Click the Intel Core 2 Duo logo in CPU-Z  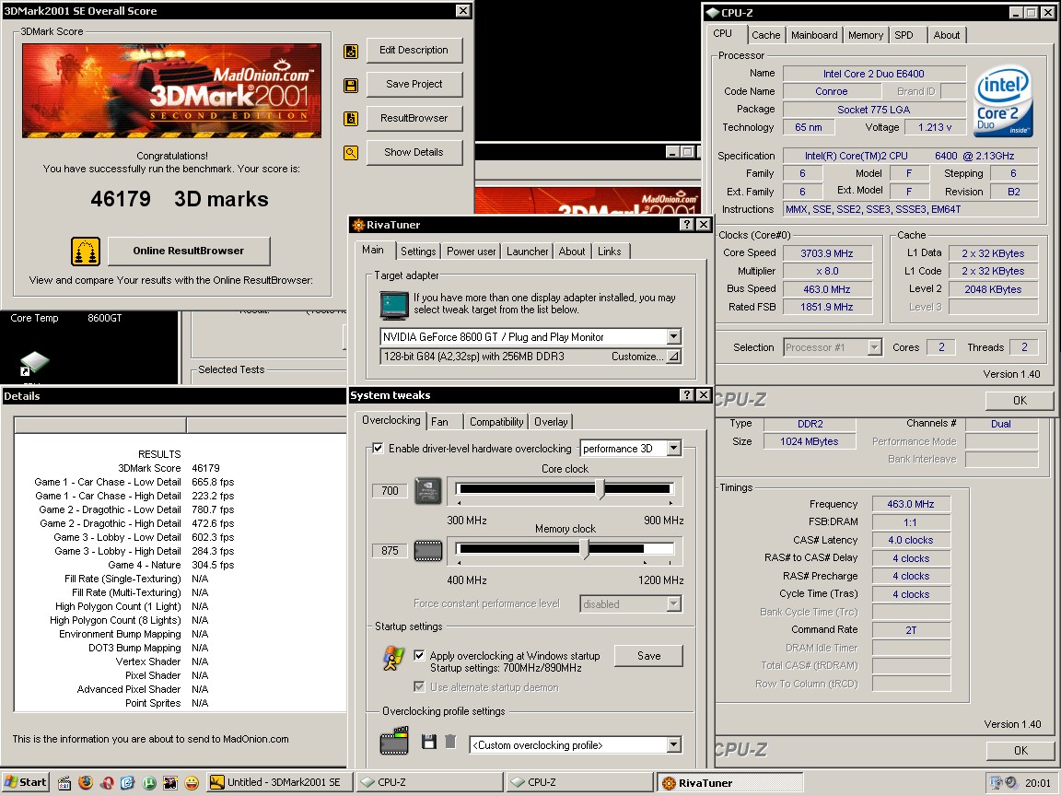tap(1004, 101)
